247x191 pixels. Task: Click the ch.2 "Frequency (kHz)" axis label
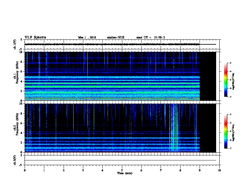point(17,124)
